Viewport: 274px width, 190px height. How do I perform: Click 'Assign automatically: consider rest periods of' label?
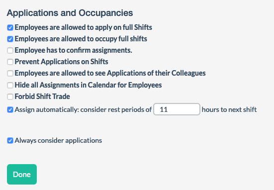pyautogui.click(x=83, y=109)
